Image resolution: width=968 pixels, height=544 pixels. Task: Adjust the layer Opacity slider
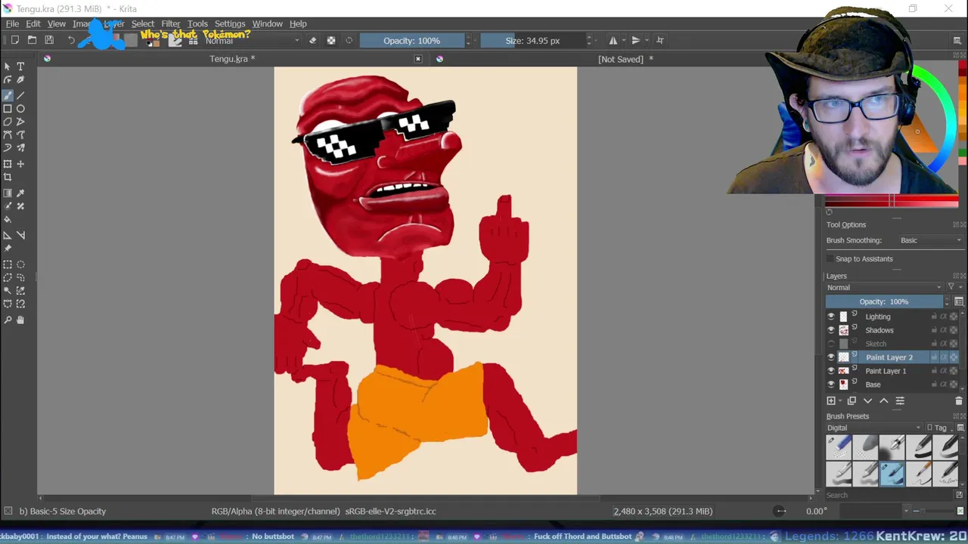(883, 301)
